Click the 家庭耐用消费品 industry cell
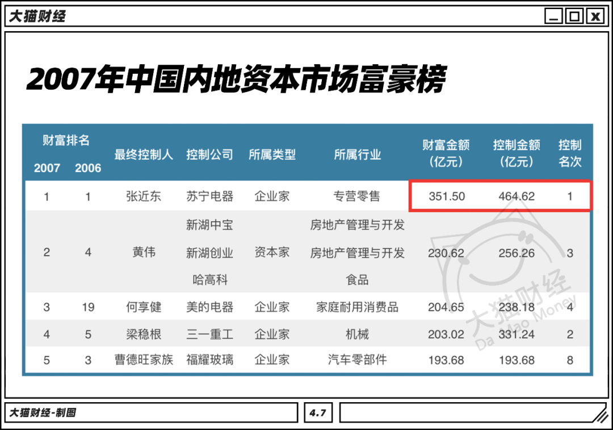Viewport: 613px width, 430px height. tap(358, 307)
